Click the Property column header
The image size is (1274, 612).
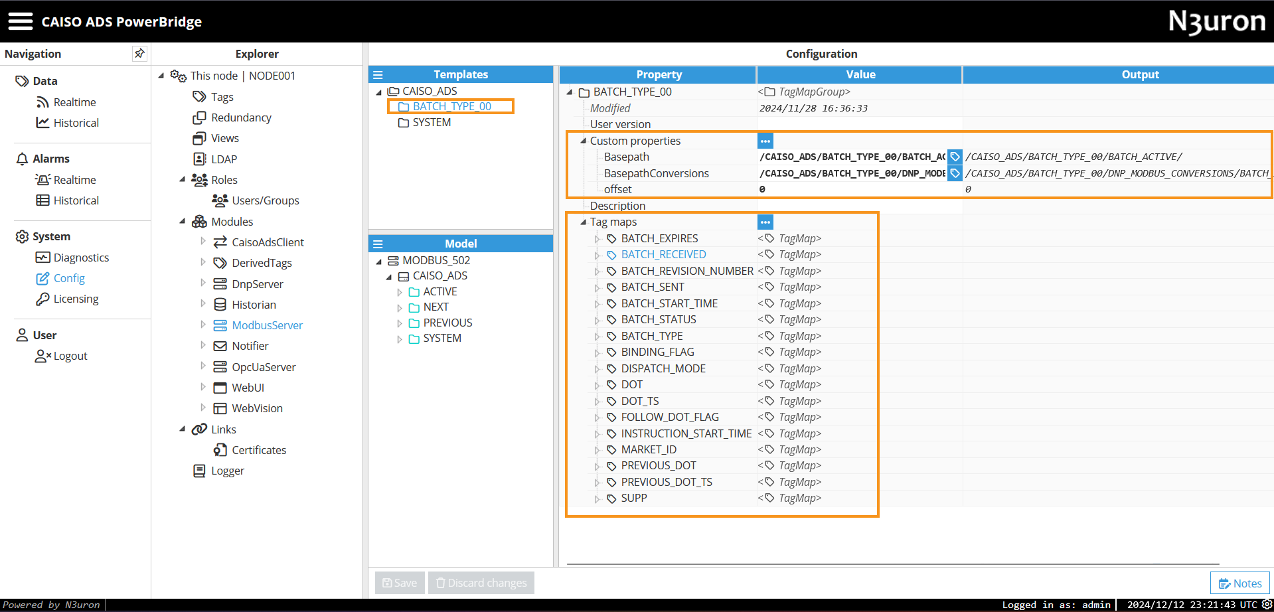659,75
